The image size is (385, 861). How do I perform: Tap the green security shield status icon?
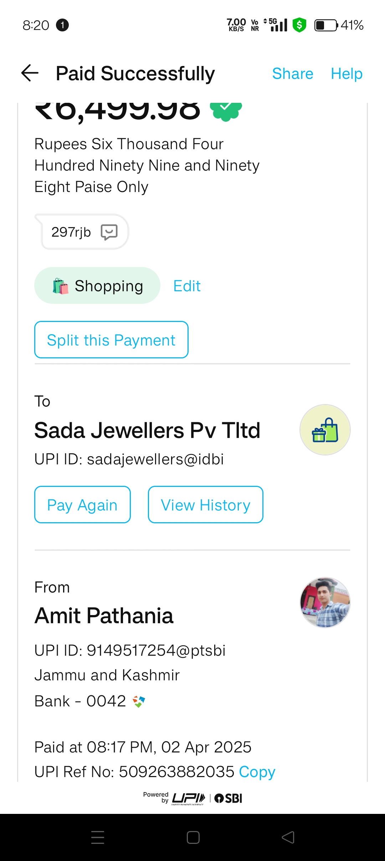pos(299,25)
